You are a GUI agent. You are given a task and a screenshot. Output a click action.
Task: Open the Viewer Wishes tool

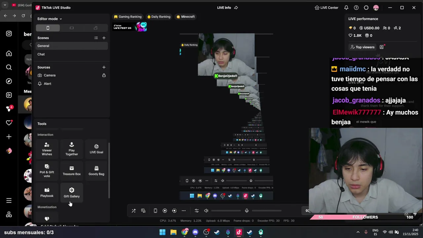tap(47, 149)
